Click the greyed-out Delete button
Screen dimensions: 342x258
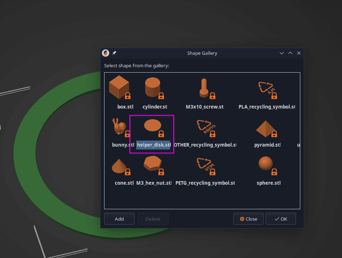point(153,219)
